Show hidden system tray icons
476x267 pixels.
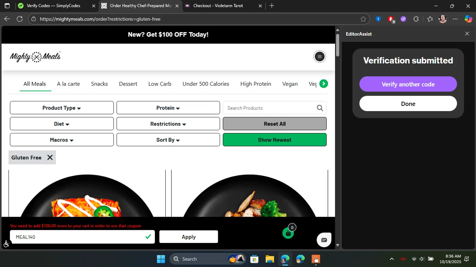click(392, 259)
